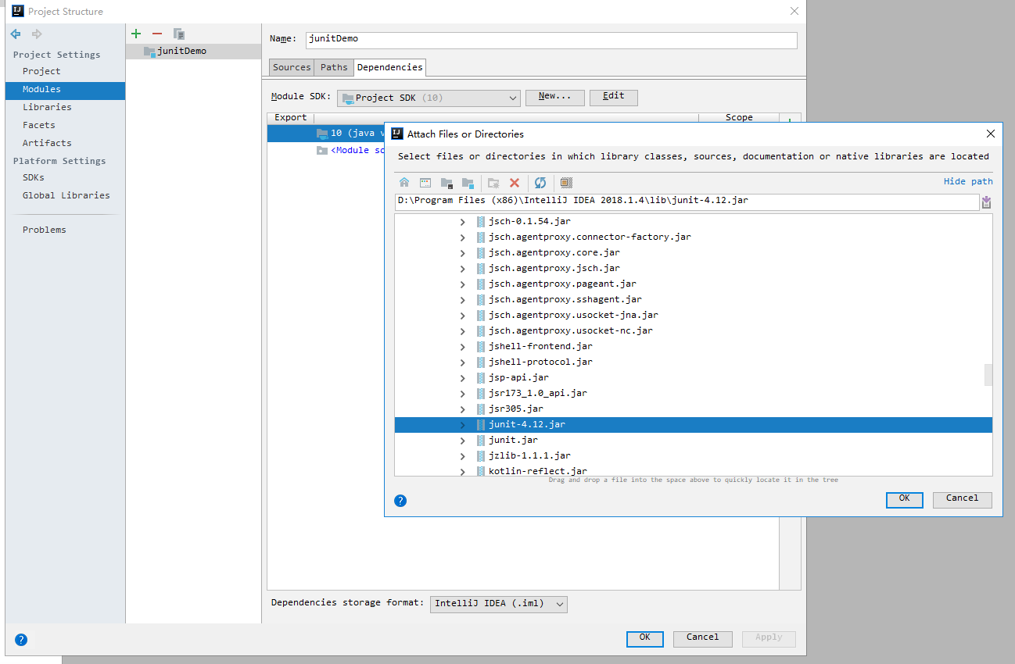
Task: Click New... button next to Module SDK
Action: pyautogui.click(x=555, y=98)
